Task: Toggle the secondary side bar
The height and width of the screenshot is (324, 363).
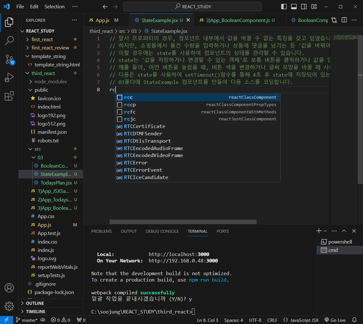Action: click(304, 7)
